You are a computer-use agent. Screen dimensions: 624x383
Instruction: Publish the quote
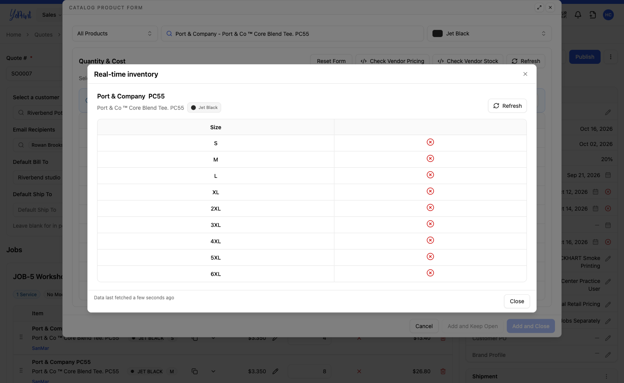tap(585, 57)
